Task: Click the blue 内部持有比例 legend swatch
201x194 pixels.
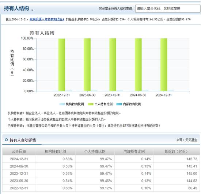Action: [119, 104]
